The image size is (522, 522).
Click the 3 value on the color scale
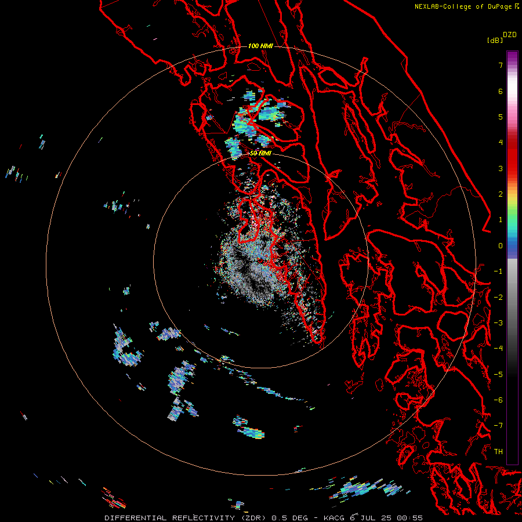pos(501,168)
